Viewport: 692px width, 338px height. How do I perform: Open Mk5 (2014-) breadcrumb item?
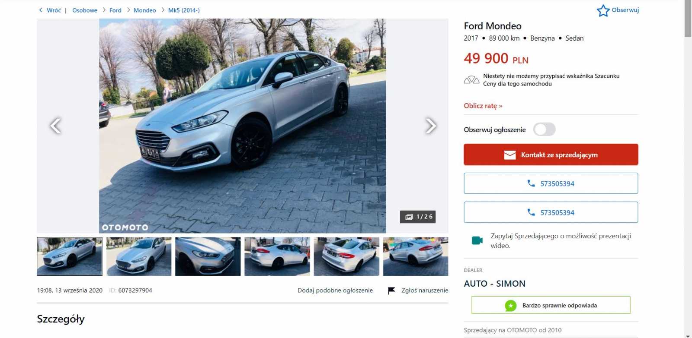tap(184, 10)
